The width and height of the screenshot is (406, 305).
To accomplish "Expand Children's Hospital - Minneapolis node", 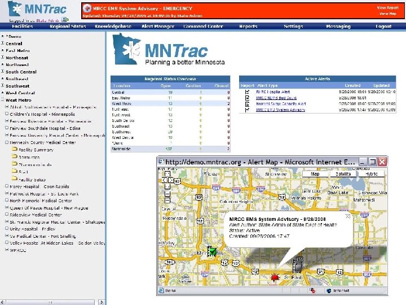I will pyautogui.click(x=7, y=114).
